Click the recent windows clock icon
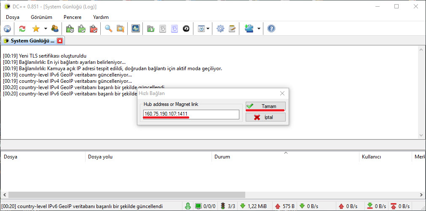 tap(201, 29)
